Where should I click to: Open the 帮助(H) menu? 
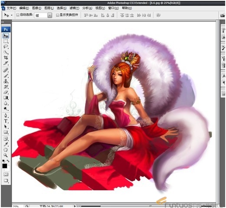pyautogui.click(x=127, y=8)
